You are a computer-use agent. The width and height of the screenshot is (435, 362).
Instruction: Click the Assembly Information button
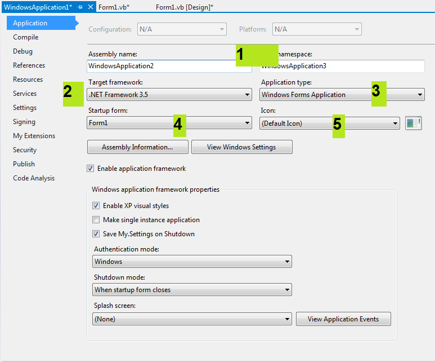click(x=138, y=147)
